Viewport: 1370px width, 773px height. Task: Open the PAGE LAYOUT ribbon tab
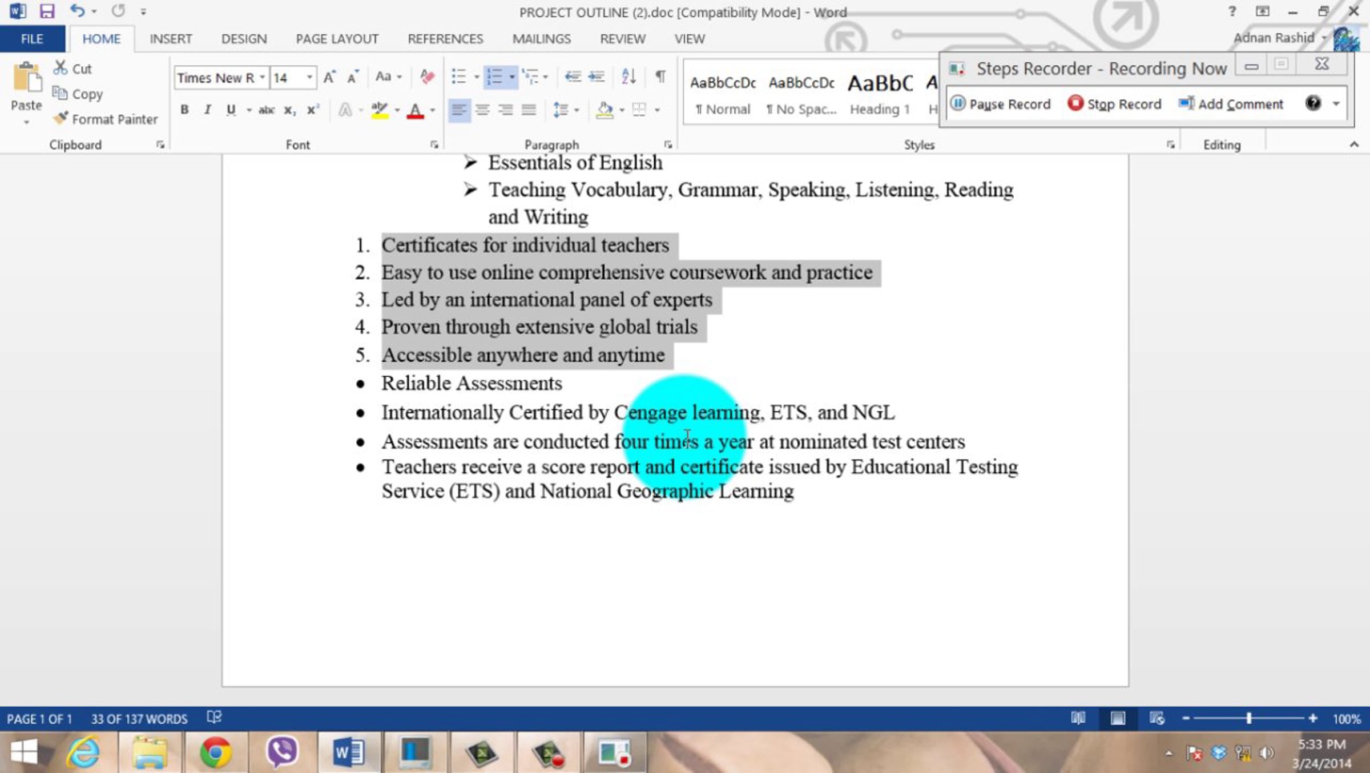(x=337, y=39)
